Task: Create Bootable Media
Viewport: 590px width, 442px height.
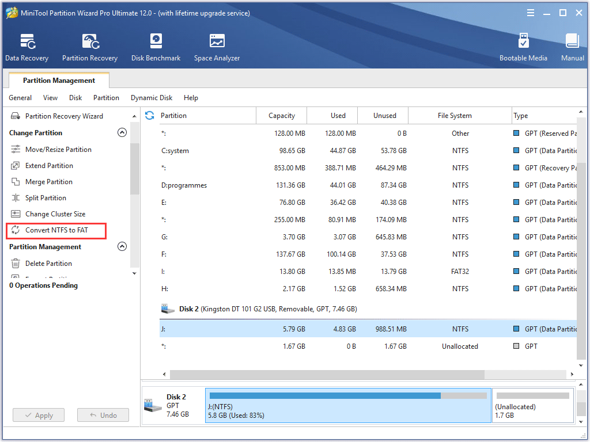Action: pos(523,47)
